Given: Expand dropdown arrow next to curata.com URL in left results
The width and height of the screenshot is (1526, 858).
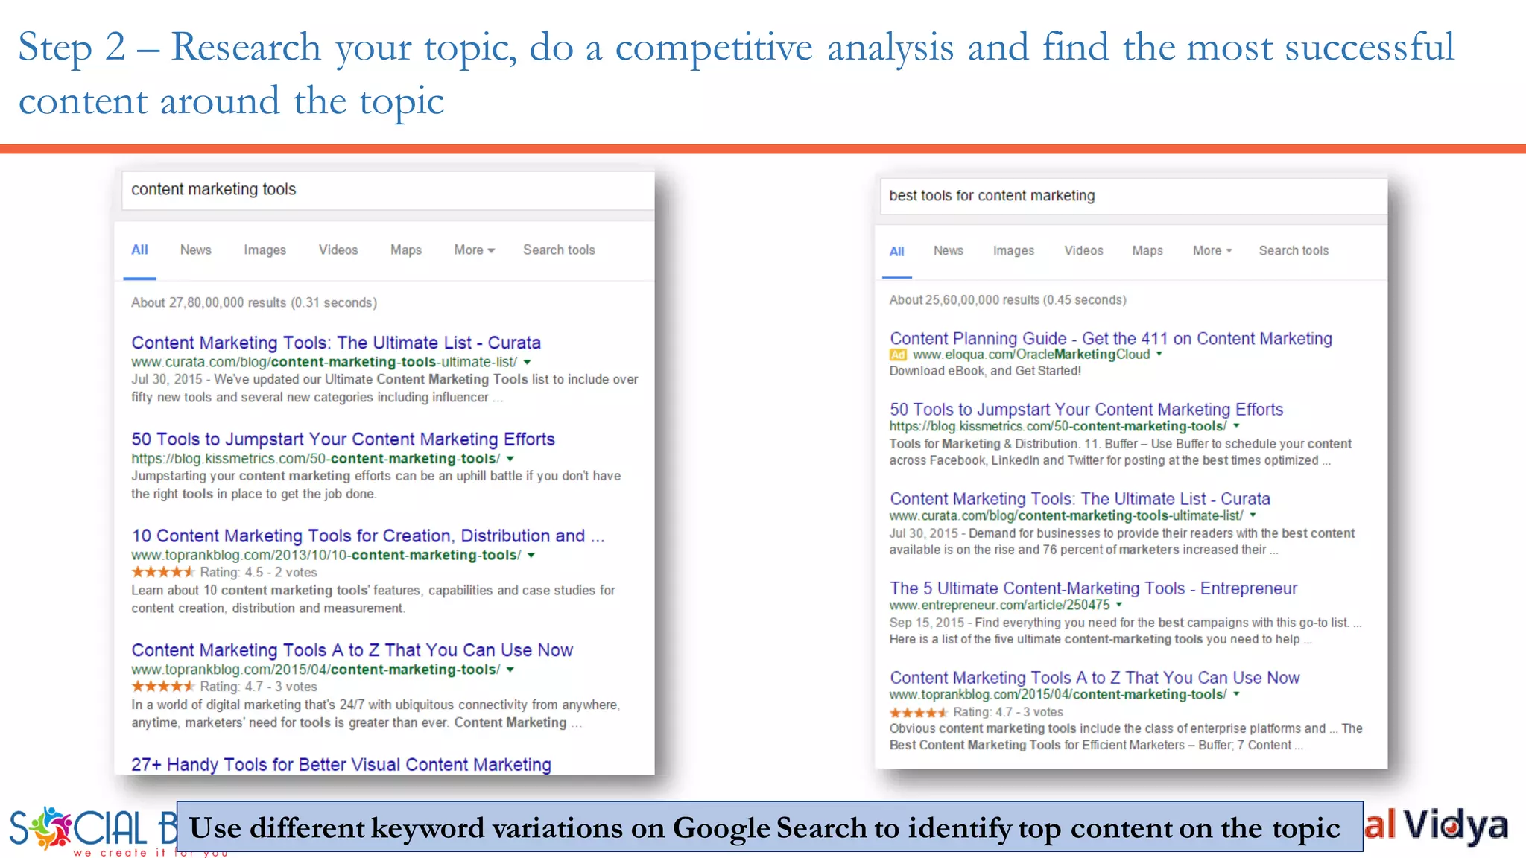Looking at the screenshot, I should point(528,363).
